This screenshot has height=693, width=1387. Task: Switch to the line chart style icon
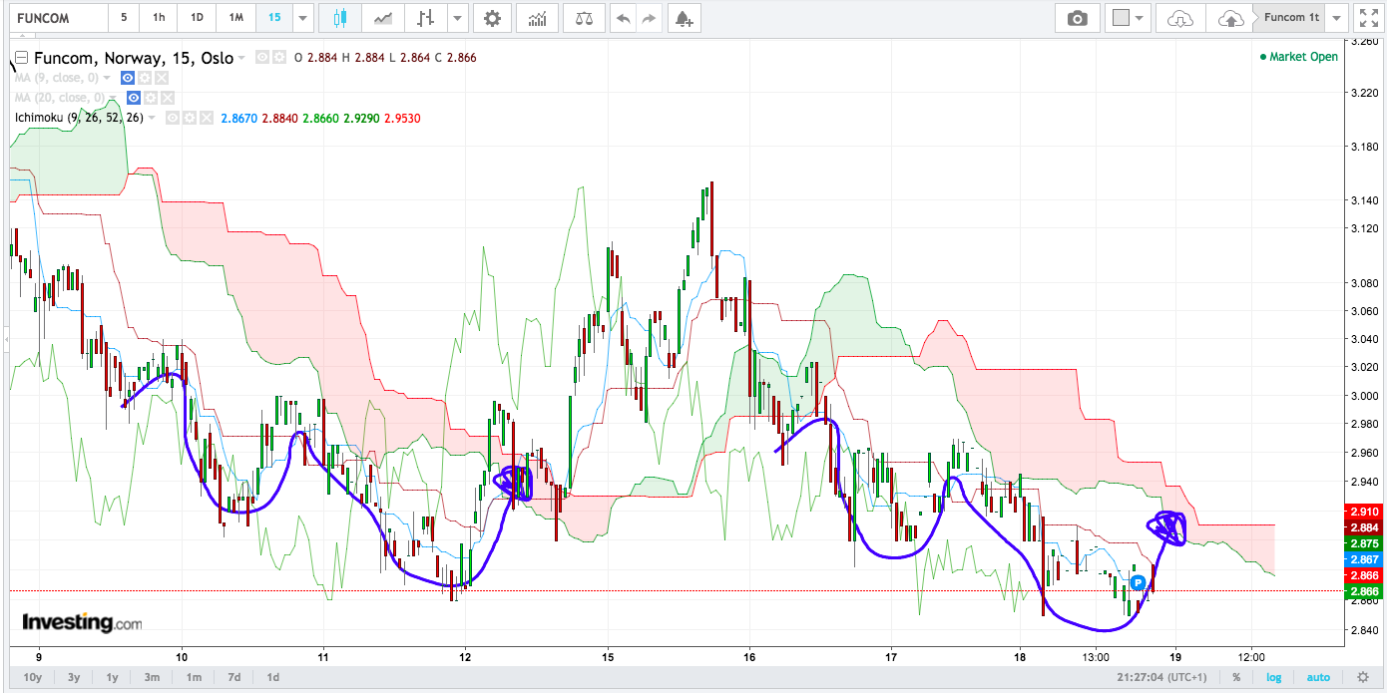383,17
